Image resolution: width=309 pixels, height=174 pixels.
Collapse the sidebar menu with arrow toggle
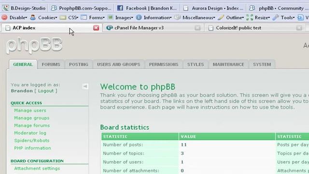(85, 86)
